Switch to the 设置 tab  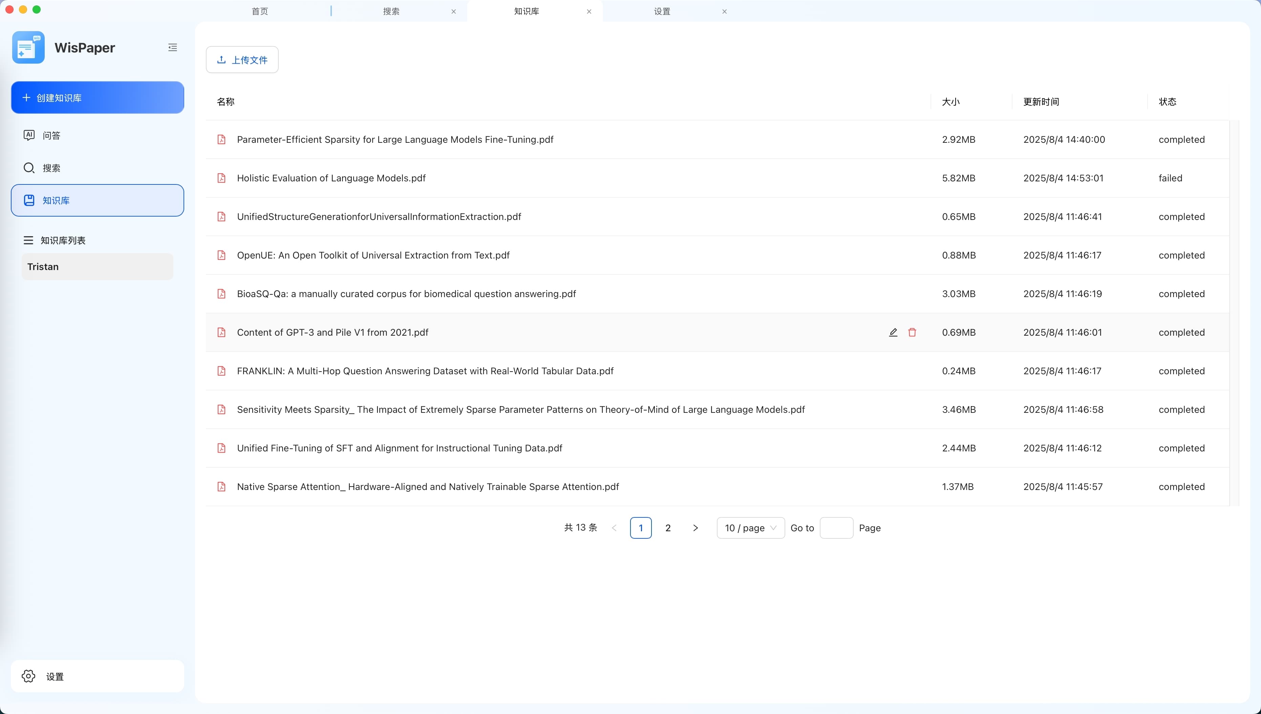tap(662, 11)
